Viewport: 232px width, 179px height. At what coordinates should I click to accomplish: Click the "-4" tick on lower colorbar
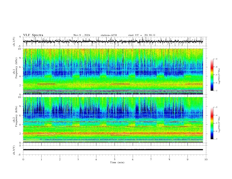pyautogui.click(x=216, y=115)
